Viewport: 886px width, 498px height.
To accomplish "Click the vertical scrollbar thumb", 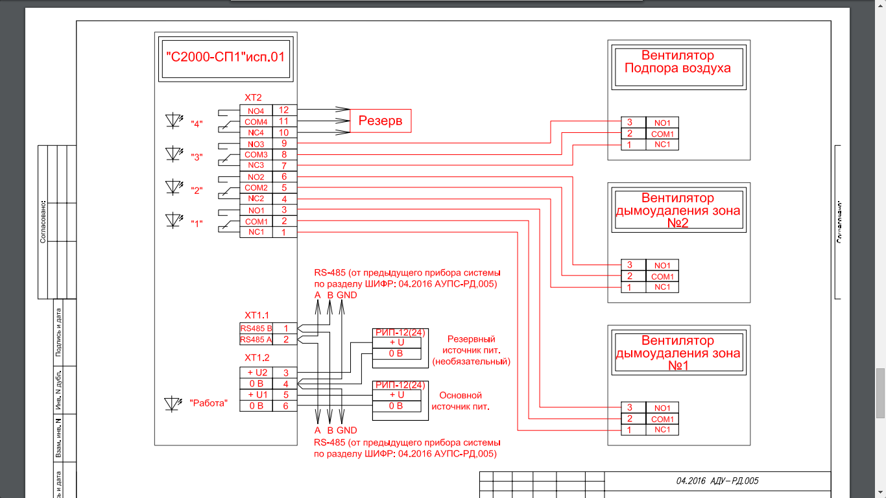I will pyautogui.click(x=880, y=394).
